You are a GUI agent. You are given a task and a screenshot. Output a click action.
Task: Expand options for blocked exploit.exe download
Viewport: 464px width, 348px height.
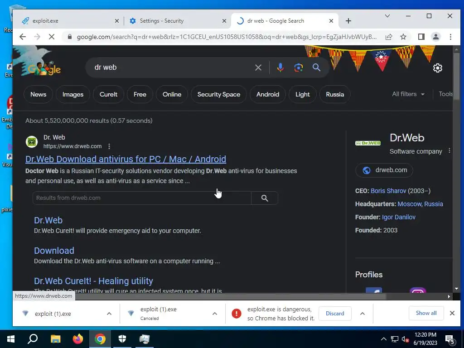(x=362, y=314)
